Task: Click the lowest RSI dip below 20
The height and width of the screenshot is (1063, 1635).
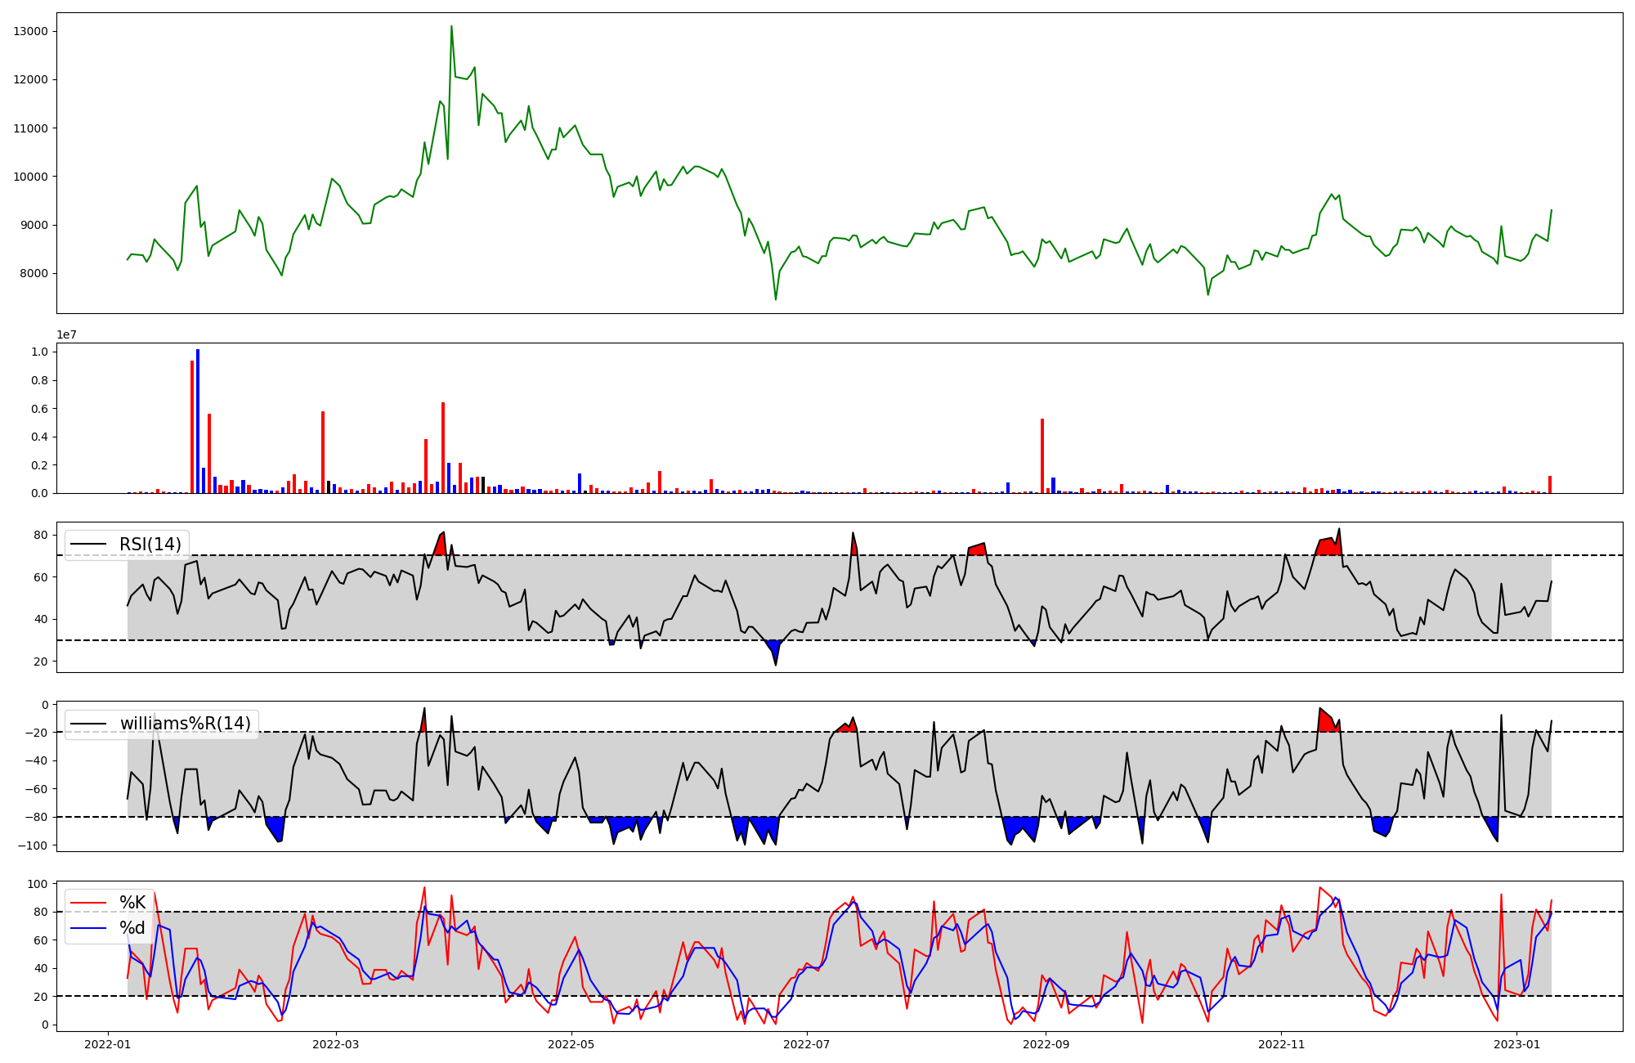Action: point(776,663)
